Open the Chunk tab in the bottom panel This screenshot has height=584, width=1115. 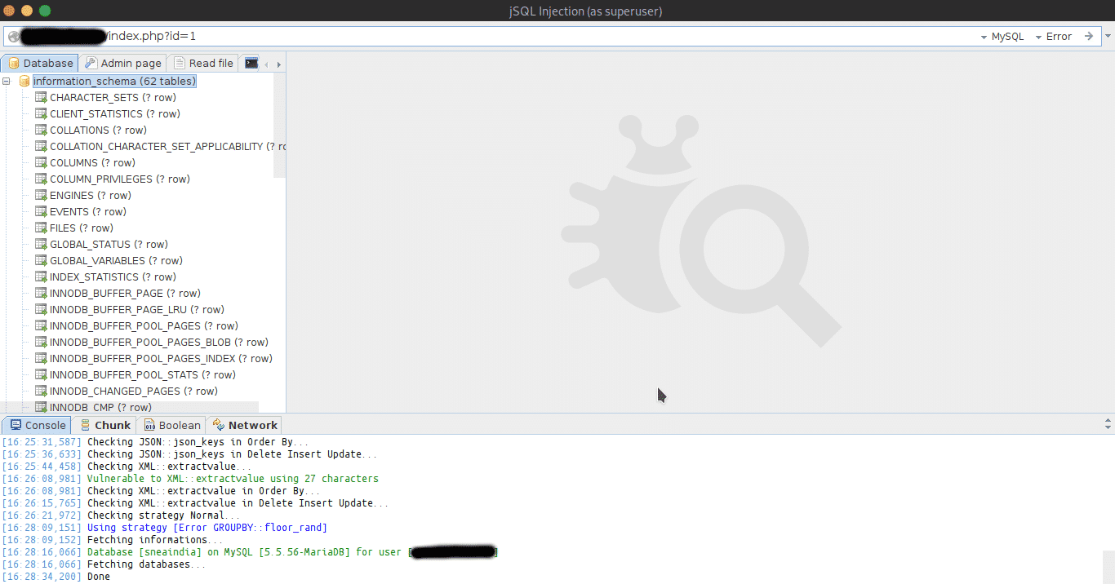[x=105, y=425]
